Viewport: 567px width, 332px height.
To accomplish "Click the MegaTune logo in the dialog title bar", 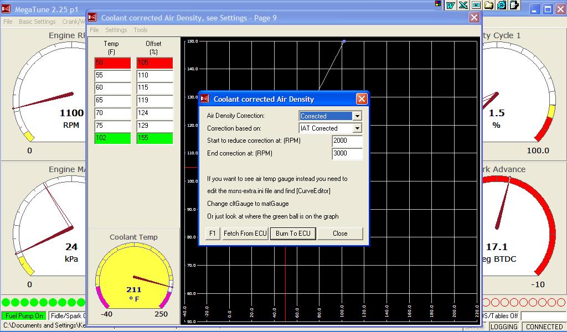I will [x=205, y=99].
